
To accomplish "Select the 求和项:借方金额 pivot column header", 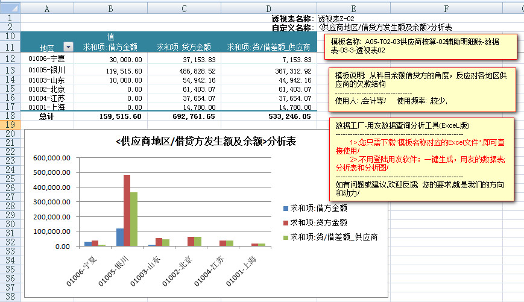I will click(x=113, y=47).
